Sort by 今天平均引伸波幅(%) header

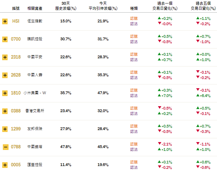coord(103,6)
